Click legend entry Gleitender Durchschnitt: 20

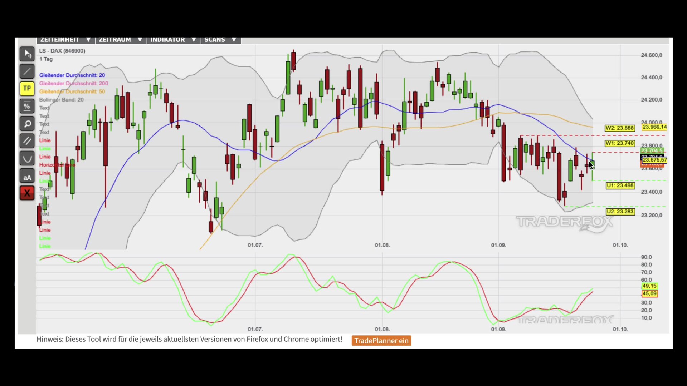[72, 75]
